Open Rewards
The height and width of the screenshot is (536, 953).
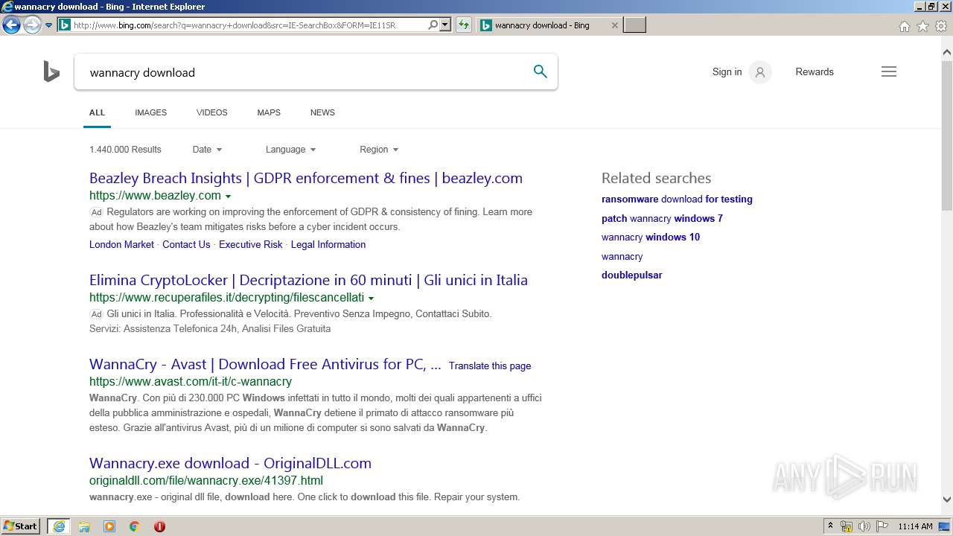click(815, 72)
